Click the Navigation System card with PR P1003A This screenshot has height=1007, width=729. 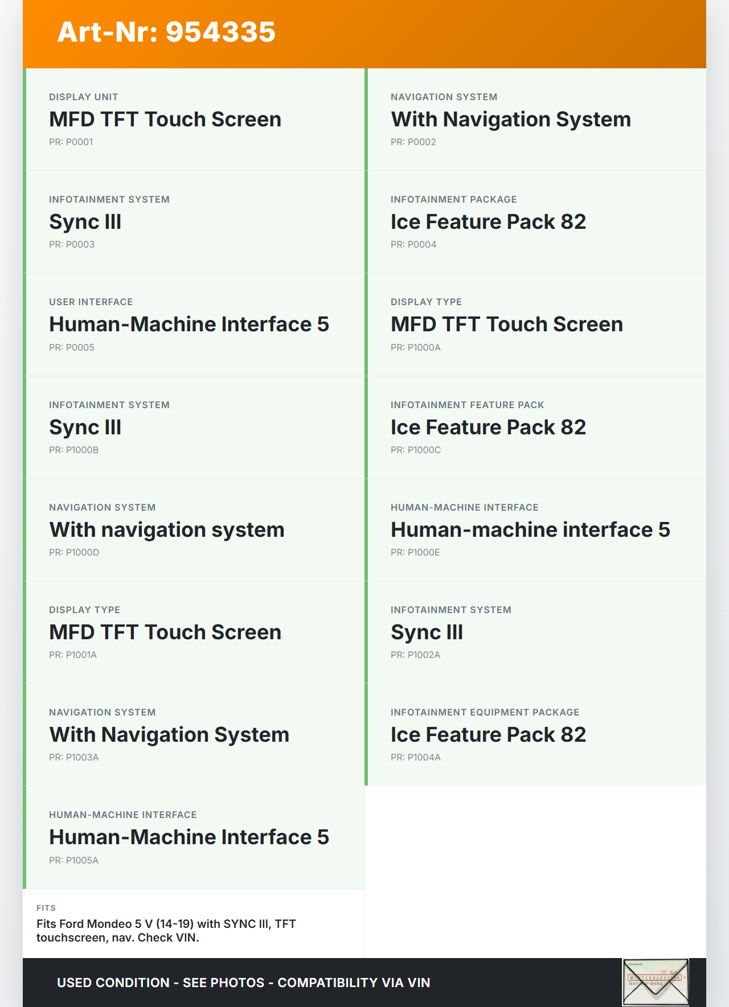click(194, 735)
